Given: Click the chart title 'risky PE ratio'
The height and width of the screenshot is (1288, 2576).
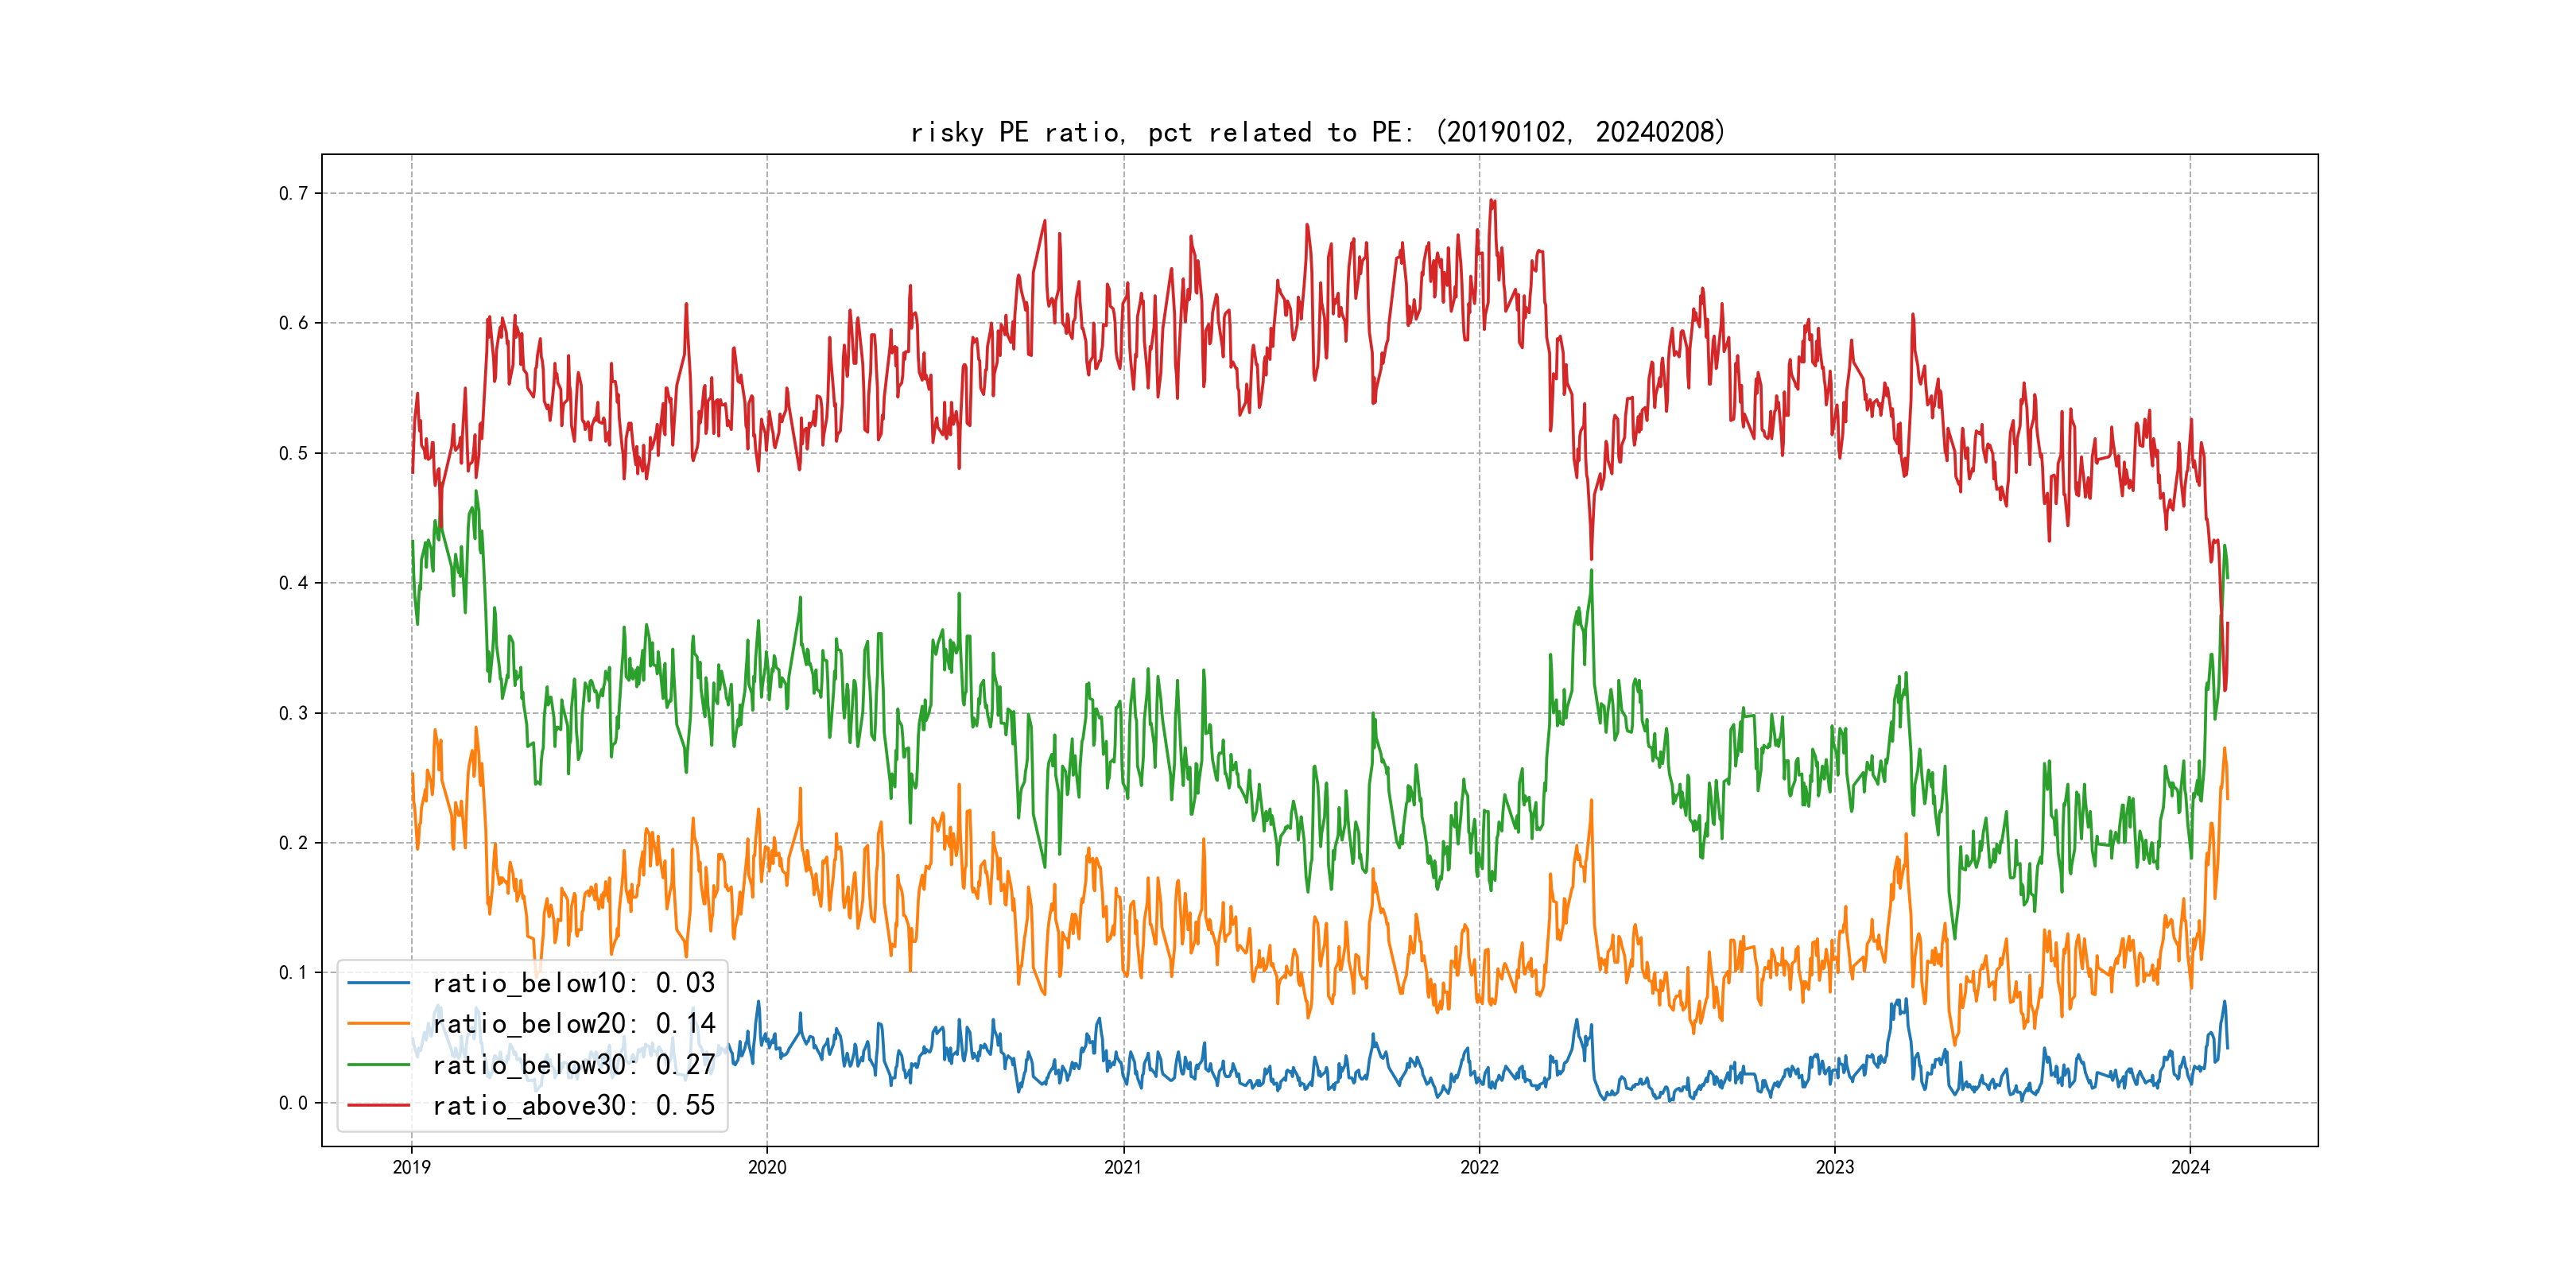Looking at the screenshot, I should pos(1317,132).
